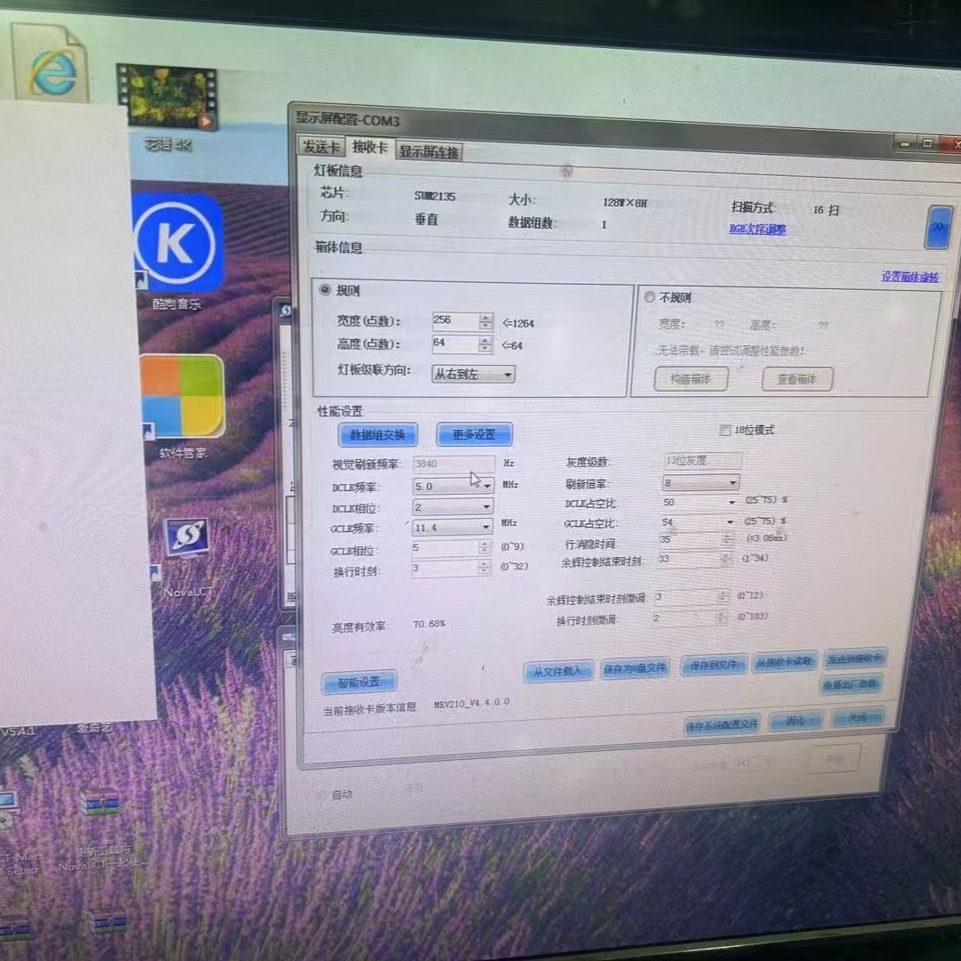
Task: Select the 不规则 cabinet radio button
Action: click(x=650, y=296)
